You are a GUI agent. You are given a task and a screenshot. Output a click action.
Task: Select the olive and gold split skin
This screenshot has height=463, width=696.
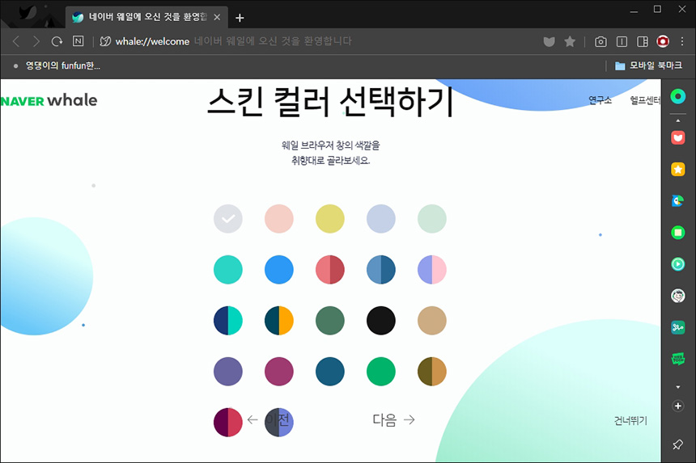(432, 372)
